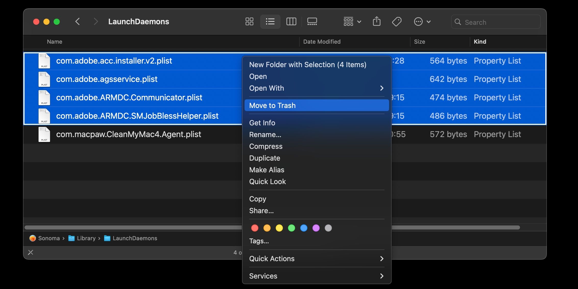Click the com.macpaw.CleanMyMac4.Agent.plist file icon

pyautogui.click(x=44, y=134)
